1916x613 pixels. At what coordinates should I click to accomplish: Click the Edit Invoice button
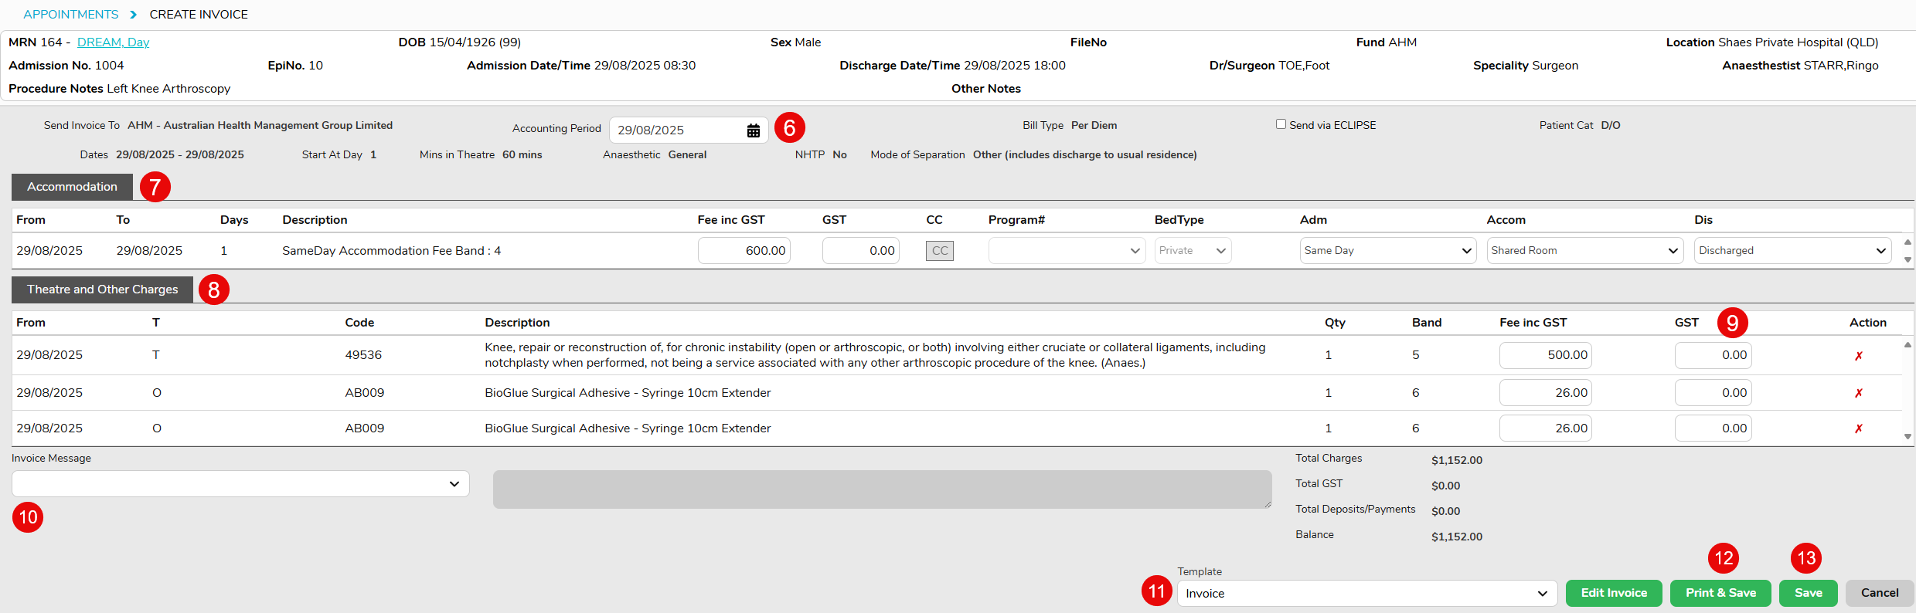tap(1613, 593)
